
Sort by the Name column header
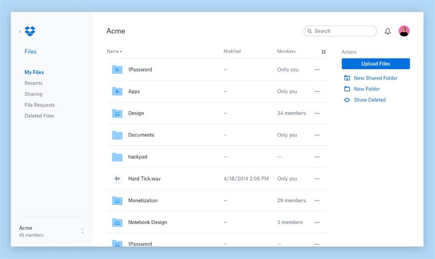(x=114, y=51)
